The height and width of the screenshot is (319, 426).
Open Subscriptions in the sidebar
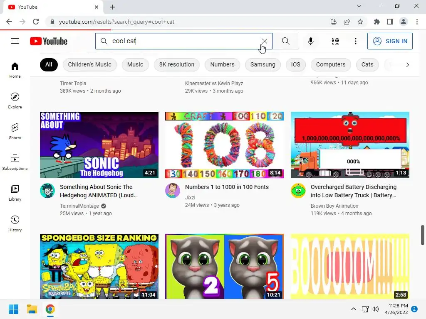point(15,162)
